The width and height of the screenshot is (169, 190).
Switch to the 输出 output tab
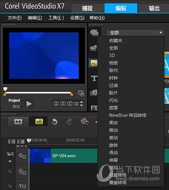point(154,8)
